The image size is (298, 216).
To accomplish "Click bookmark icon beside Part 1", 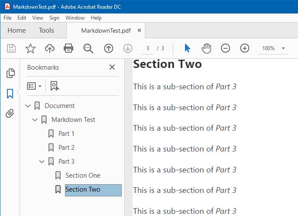I will tap(51, 134).
